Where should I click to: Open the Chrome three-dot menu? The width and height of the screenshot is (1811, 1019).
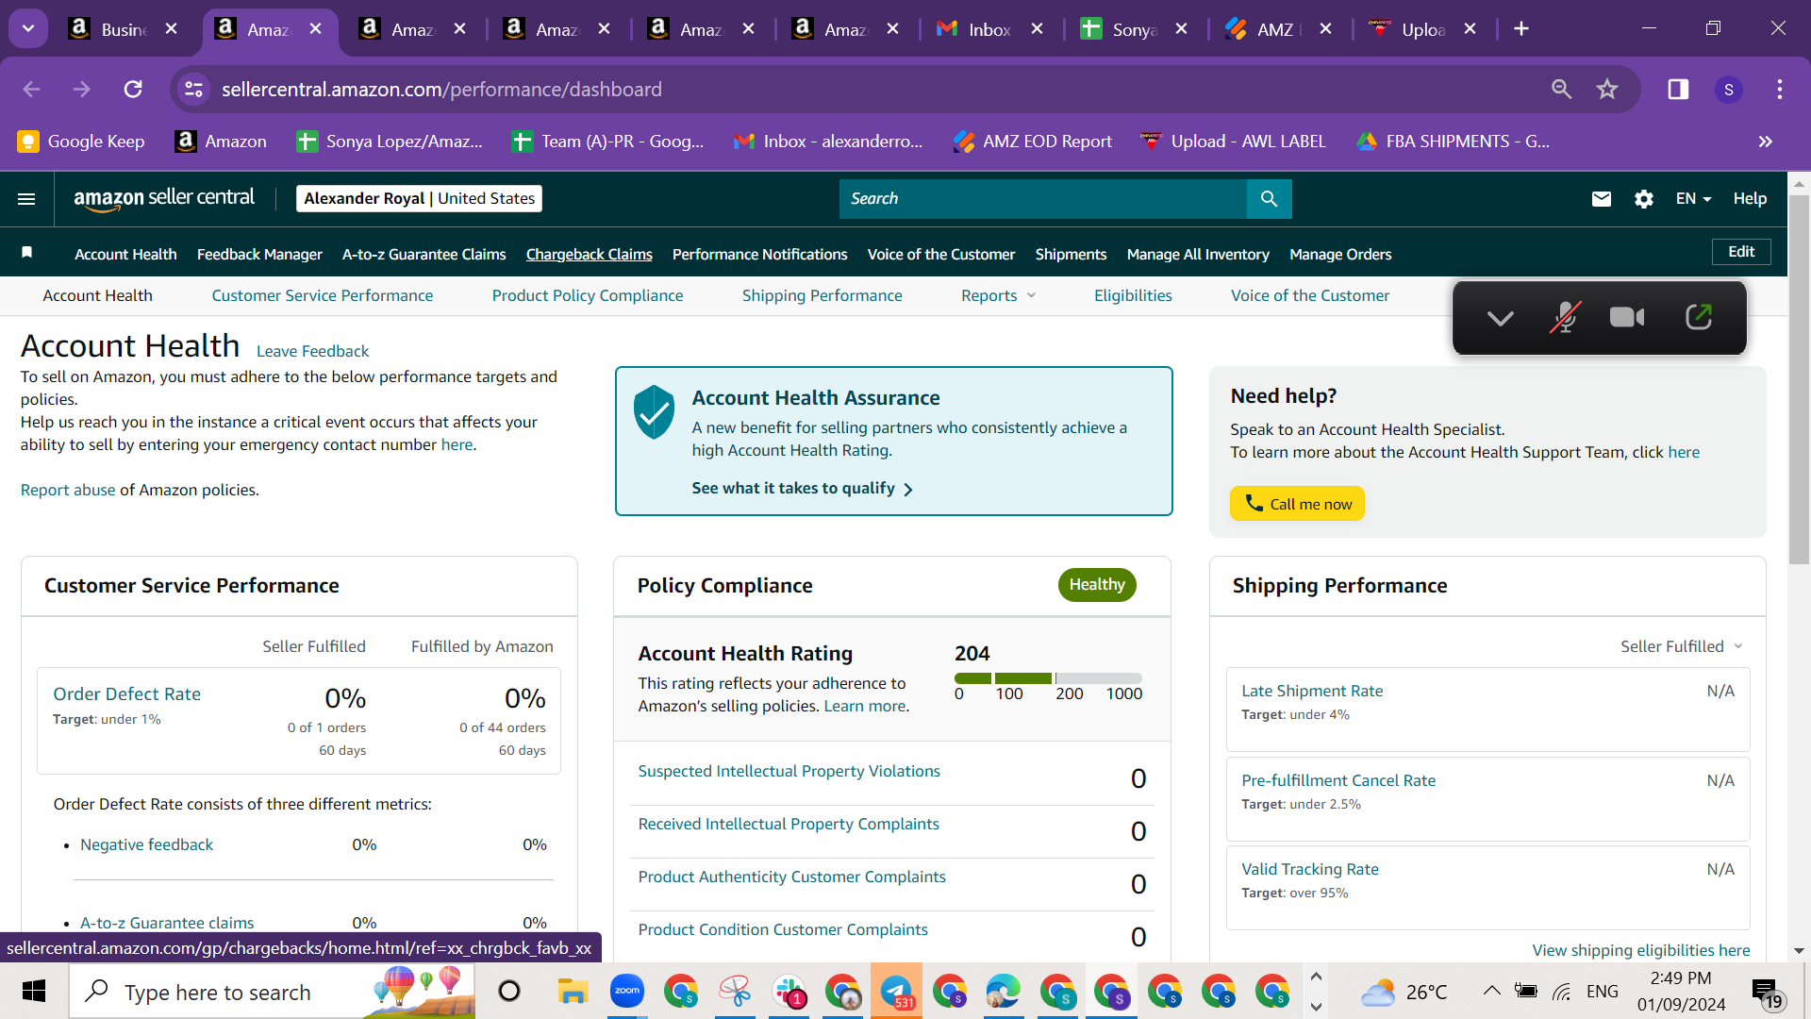click(x=1780, y=90)
